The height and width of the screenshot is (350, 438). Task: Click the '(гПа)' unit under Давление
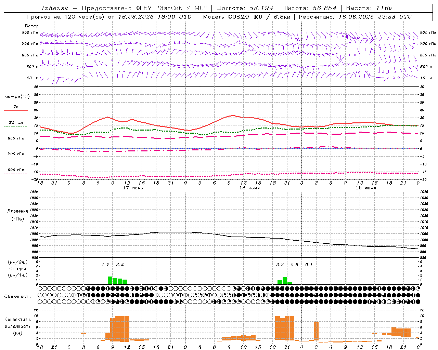(x=18, y=219)
